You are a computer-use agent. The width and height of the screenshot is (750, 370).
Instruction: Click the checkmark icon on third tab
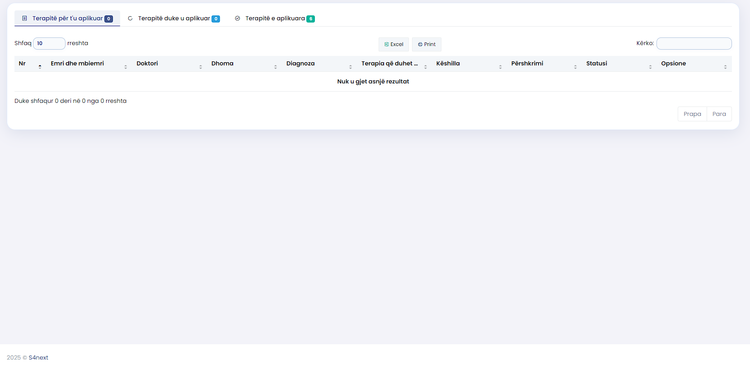coord(238,18)
